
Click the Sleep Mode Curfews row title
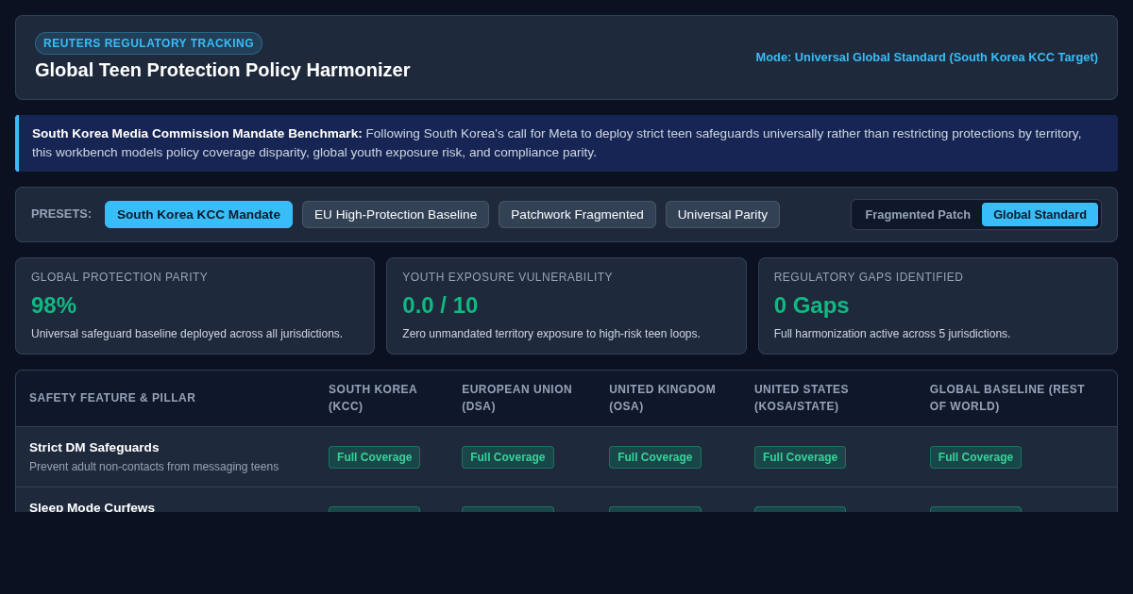93,507
